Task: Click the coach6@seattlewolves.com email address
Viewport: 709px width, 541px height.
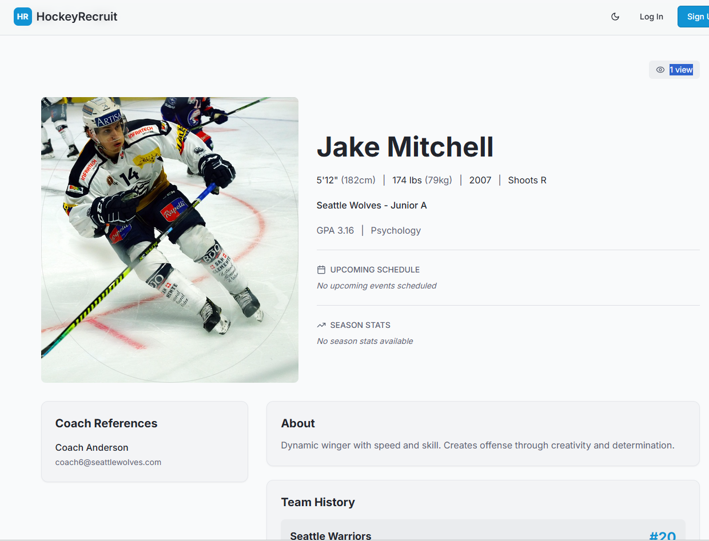Action: pyautogui.click(x=108, y=462)
